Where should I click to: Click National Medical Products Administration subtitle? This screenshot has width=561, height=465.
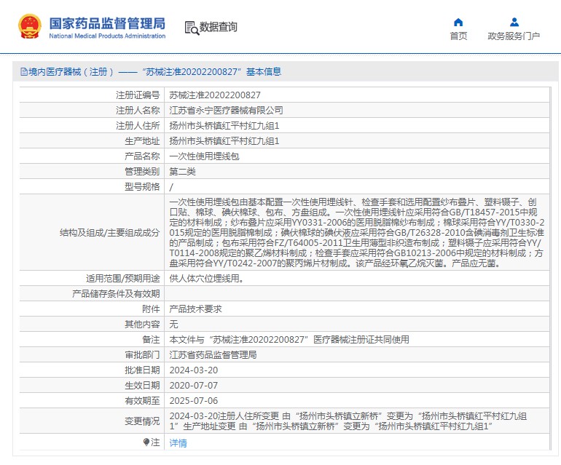107,36
